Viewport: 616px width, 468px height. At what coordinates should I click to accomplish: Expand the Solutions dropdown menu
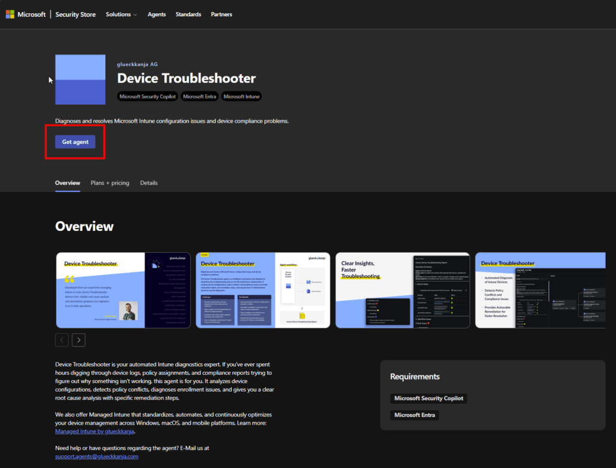121,14
